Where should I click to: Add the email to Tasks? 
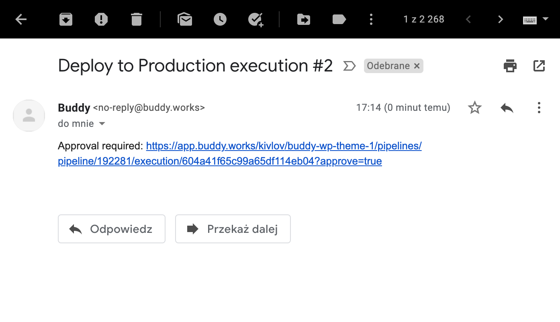coord(255,19)
